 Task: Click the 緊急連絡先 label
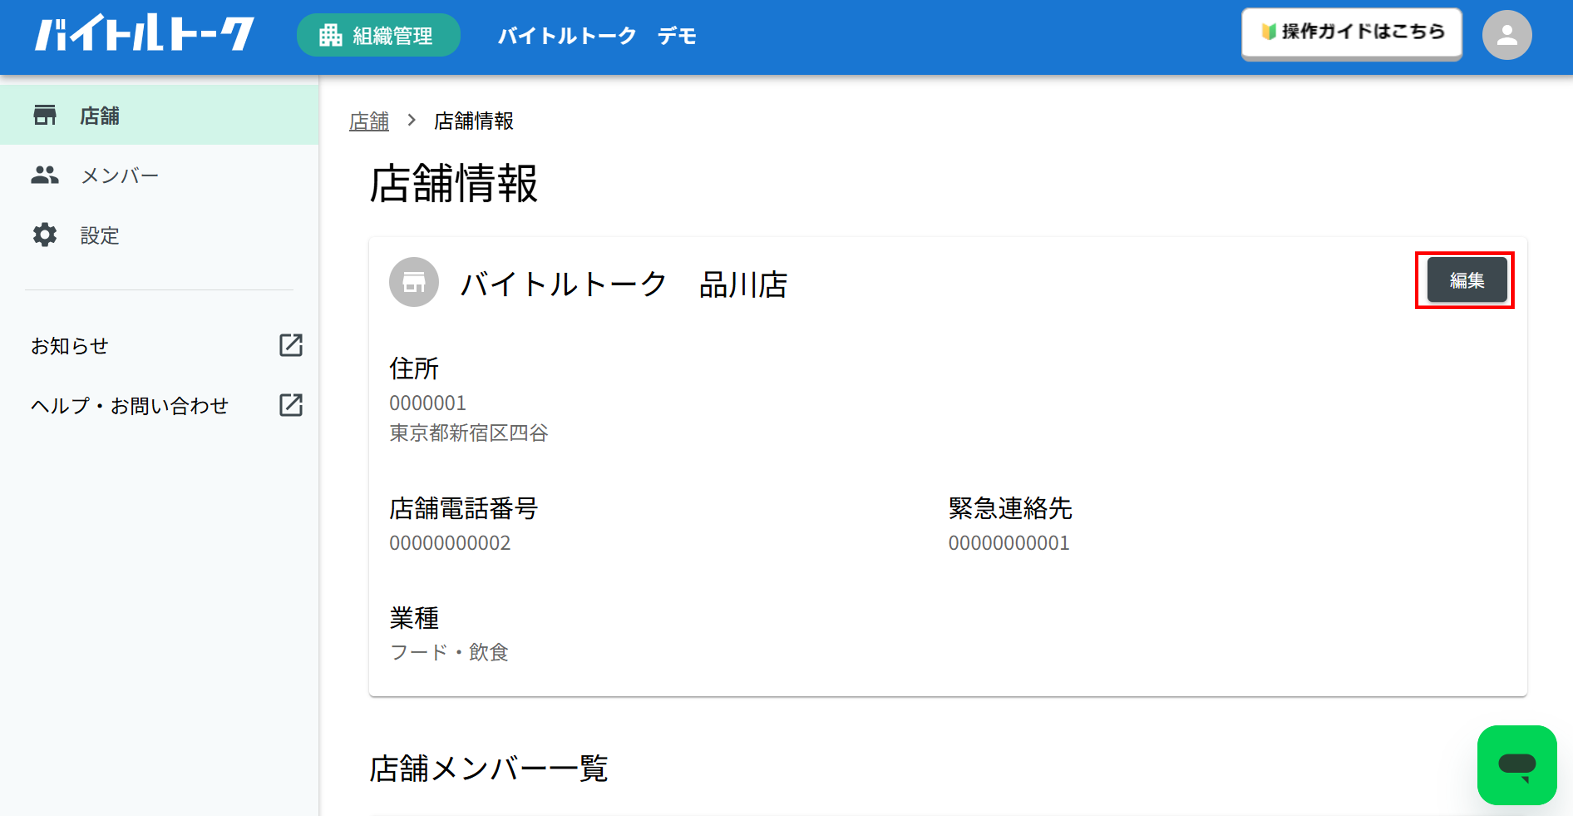coord(1010,508)
